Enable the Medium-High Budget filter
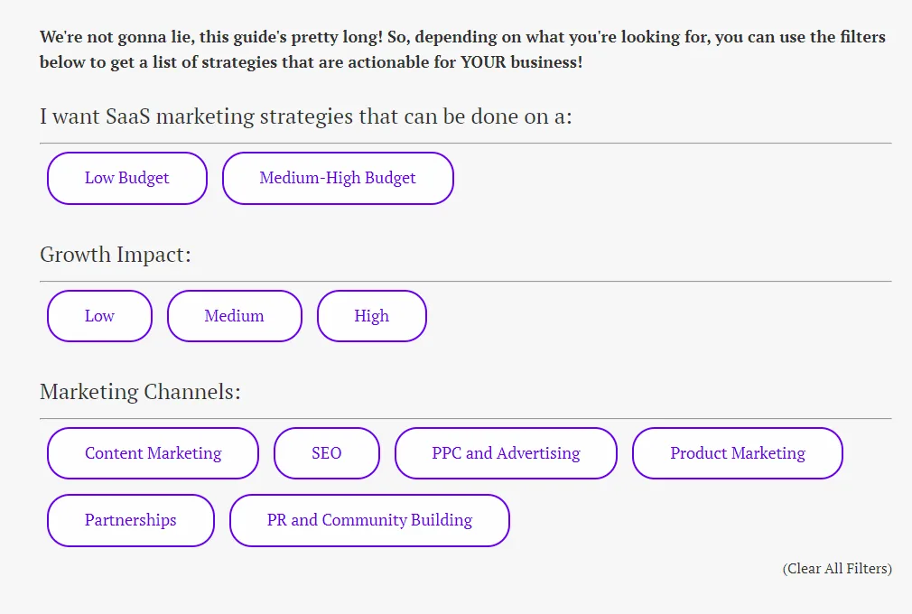The image size is (912, 614). tap(338, 178)
